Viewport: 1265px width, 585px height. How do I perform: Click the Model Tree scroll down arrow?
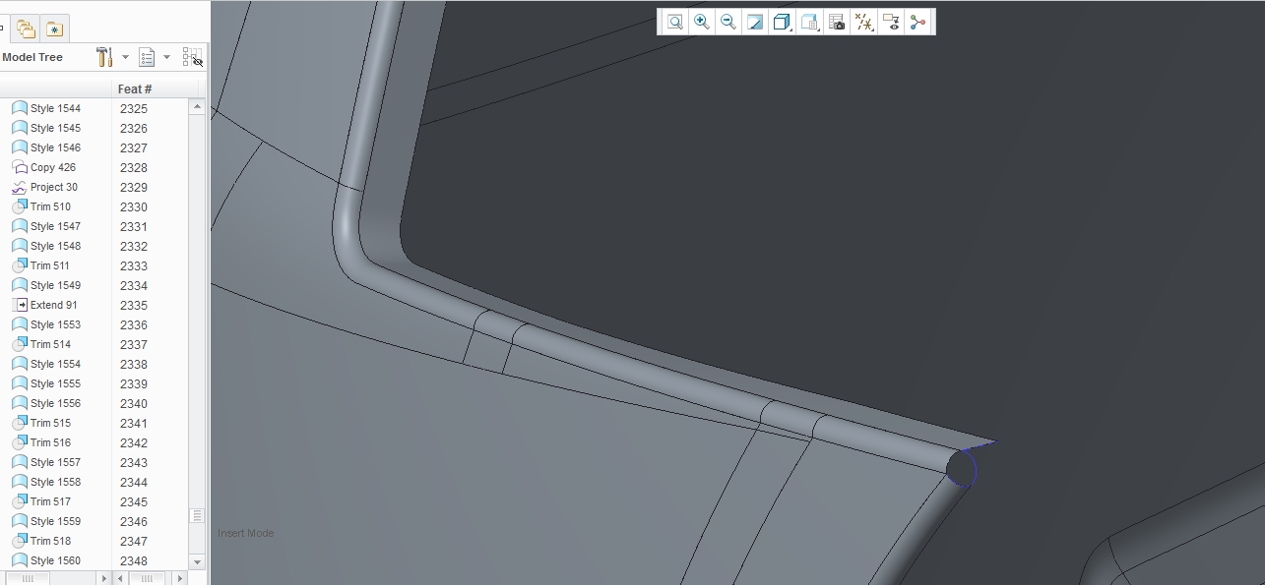tap(197, 562)
